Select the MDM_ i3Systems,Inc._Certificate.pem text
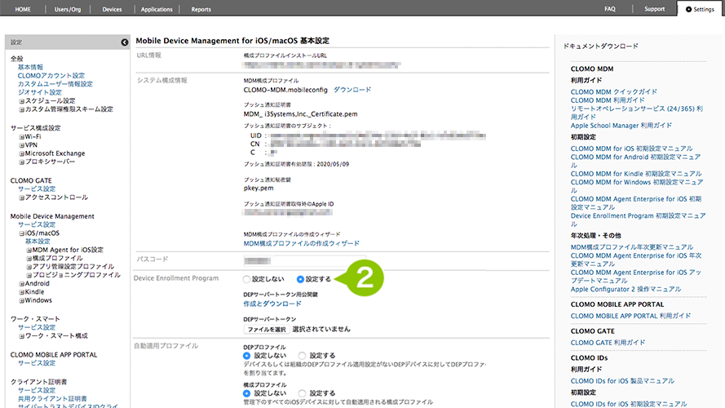 301,114
